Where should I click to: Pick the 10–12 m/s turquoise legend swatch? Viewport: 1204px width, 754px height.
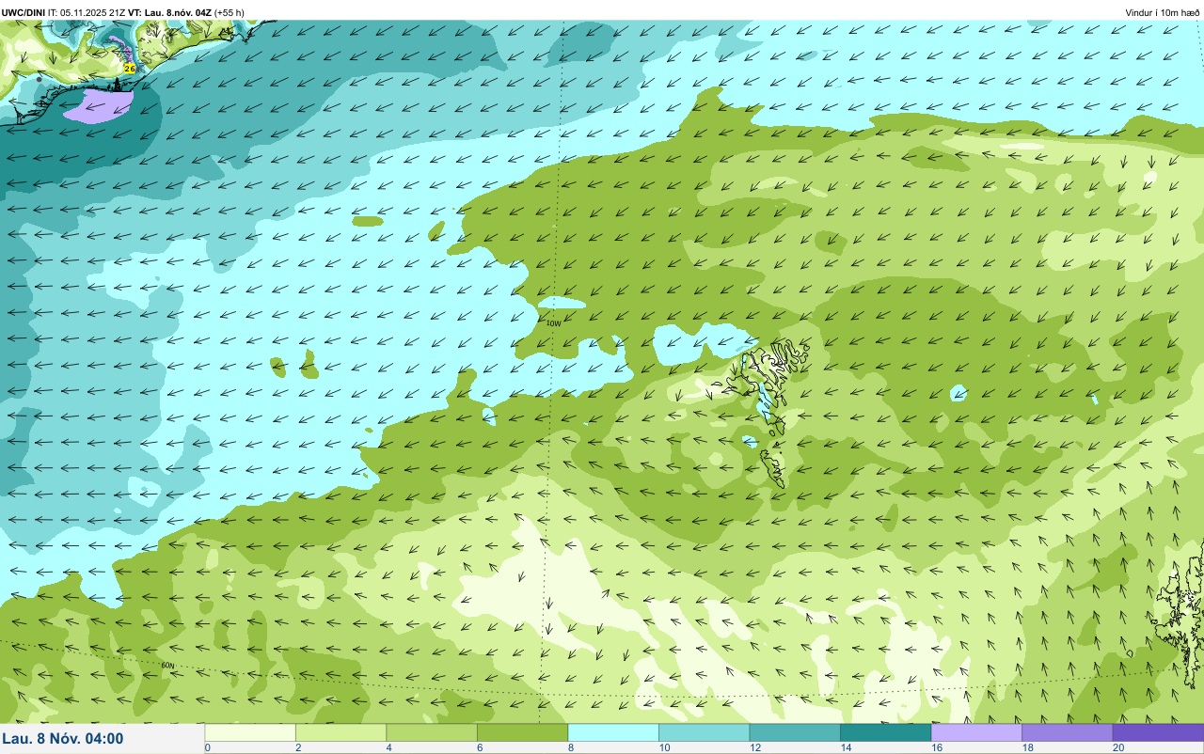pos(704,732)
